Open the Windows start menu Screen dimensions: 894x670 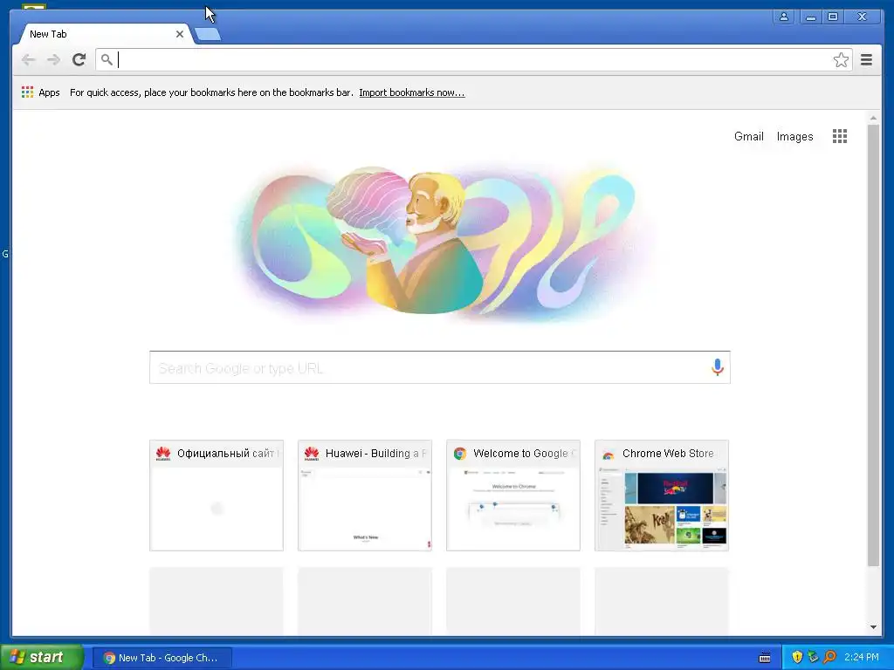(x=42, y=657)
